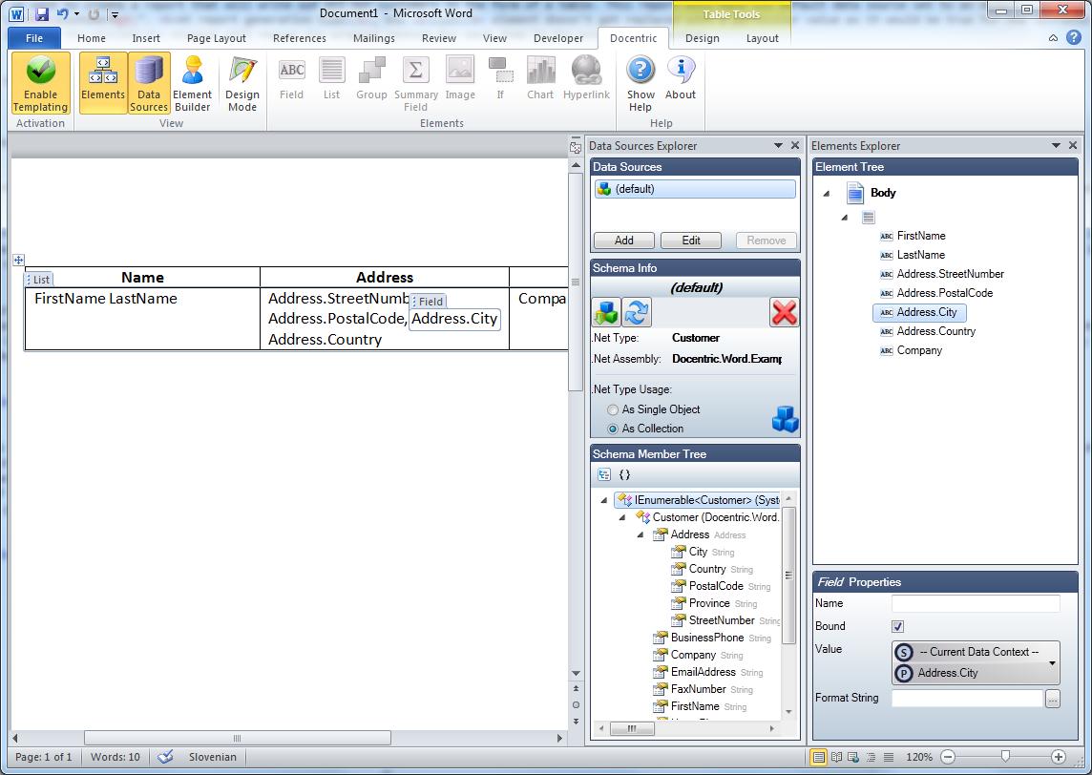The width and height of the screenshot is (1092, 775).
Task: Collapse the Body node in Element Tree
Action: coord(827,194)
